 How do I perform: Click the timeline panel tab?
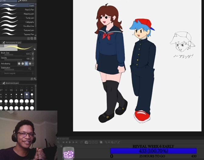pos(63,139)
